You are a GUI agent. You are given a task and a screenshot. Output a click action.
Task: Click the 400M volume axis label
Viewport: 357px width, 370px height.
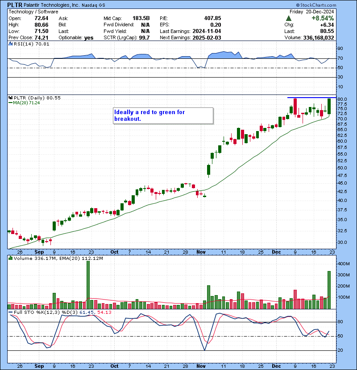[344, 264]
